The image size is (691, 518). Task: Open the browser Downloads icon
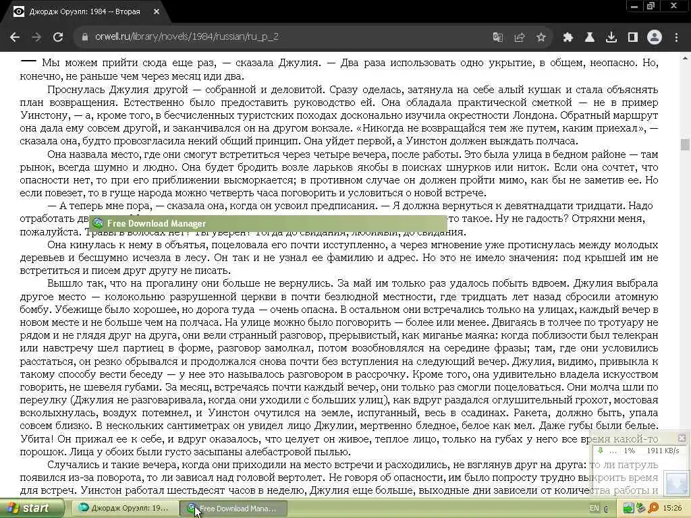tap(611, 37)
